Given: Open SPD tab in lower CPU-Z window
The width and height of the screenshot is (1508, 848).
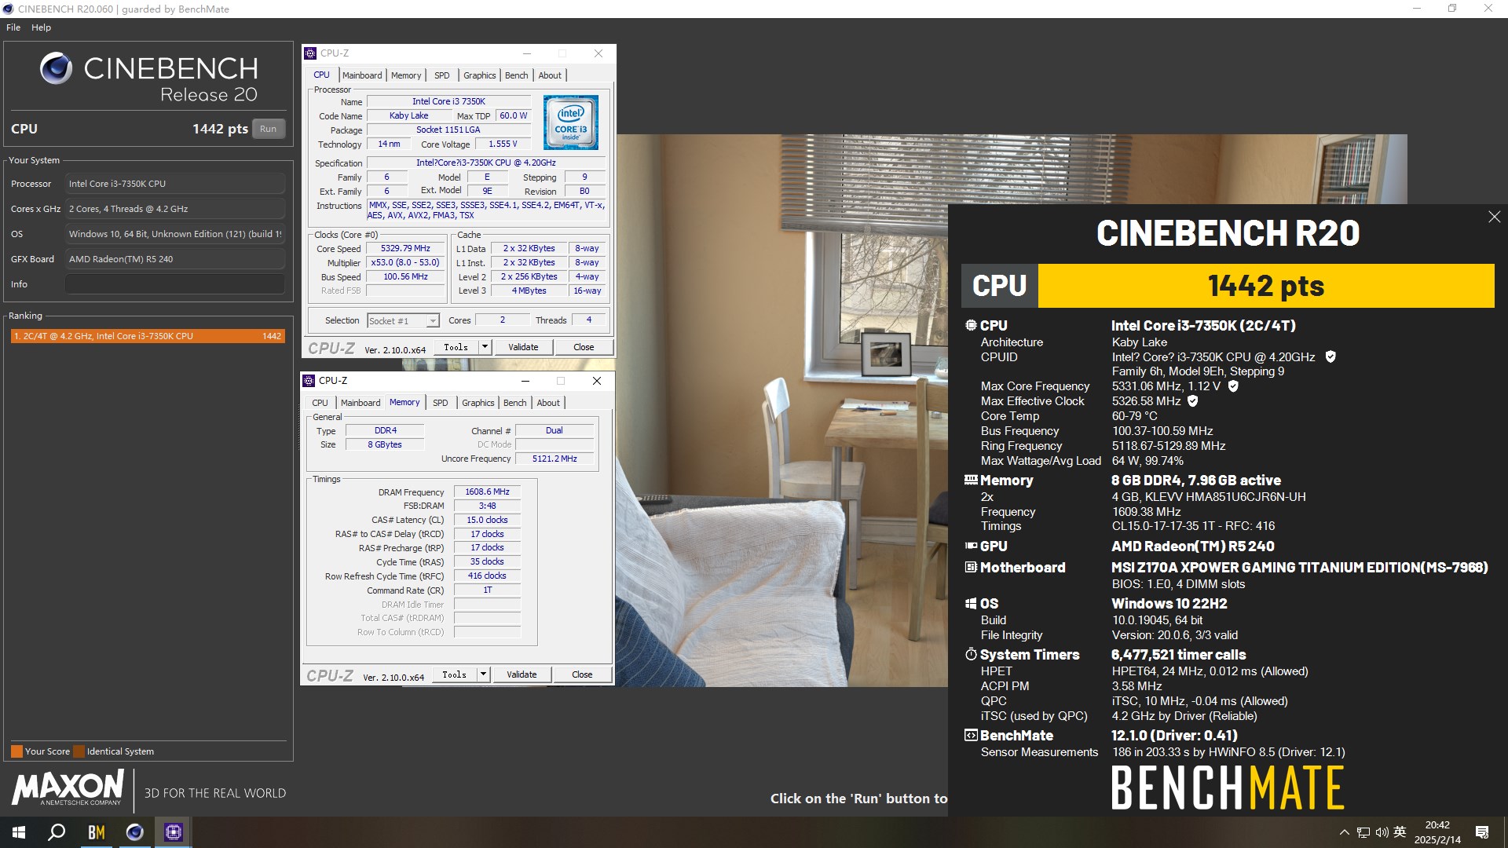Looking at the screenshot, I should (x=441, y=403).
